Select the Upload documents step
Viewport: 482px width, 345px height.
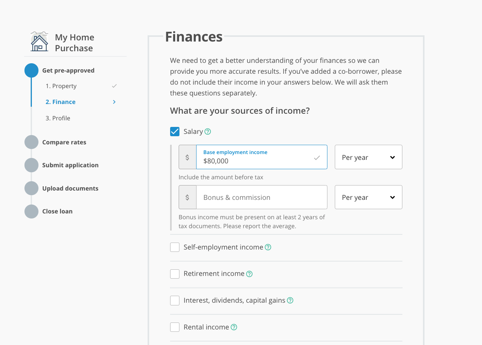pos(70,189)
